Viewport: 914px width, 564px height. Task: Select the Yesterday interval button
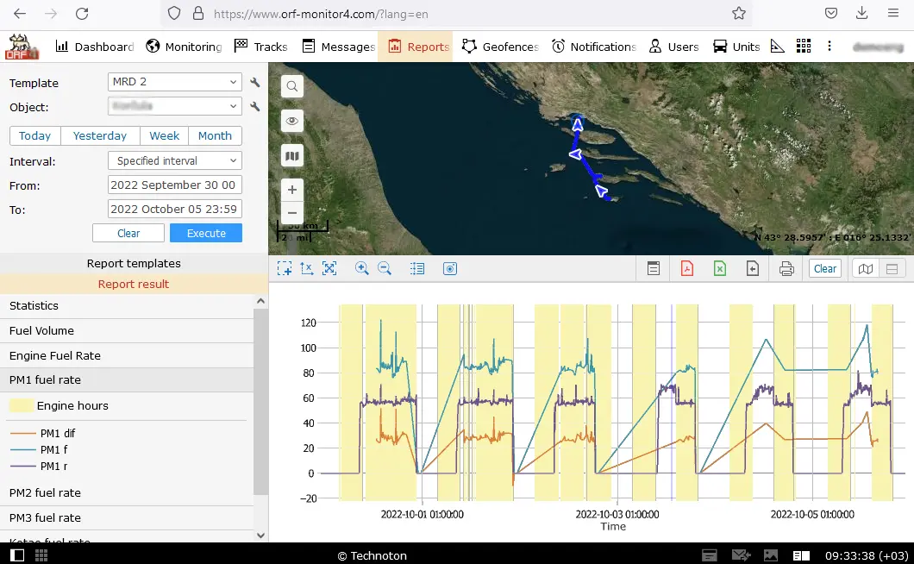[x=100, y=136]
